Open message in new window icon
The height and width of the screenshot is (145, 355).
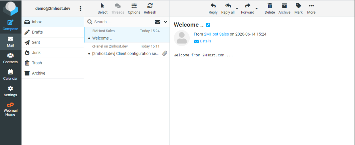coord(208,25)
